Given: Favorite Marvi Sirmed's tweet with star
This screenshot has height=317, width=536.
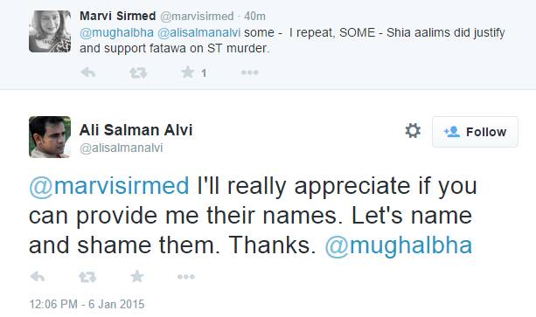Looking at the screenshot, I should coord(188,72).
